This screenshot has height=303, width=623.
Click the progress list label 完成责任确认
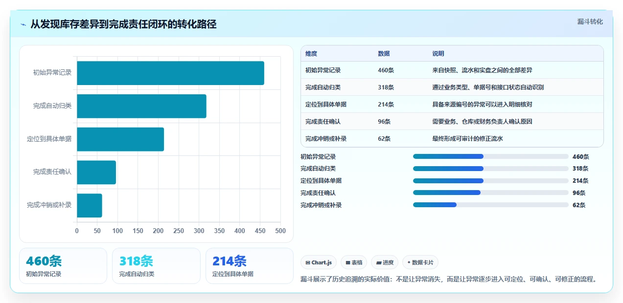(318, 193)
